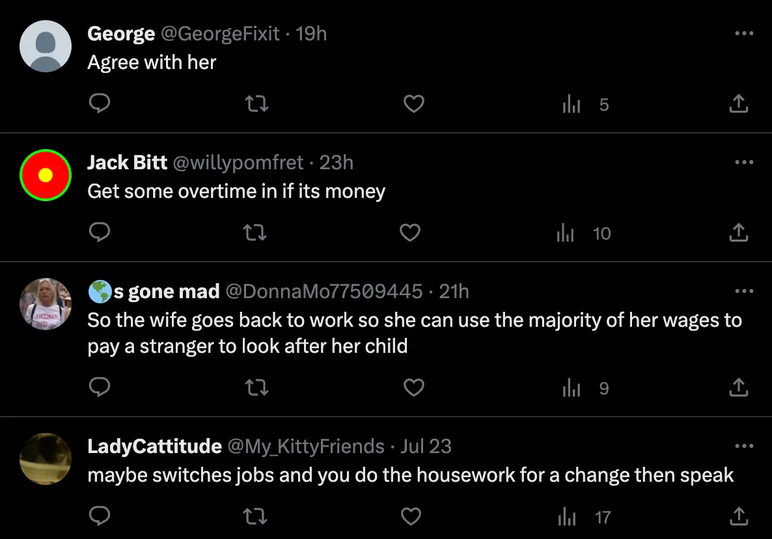Viewport: 772px width, 539px height.
Task: Expand more menu on LadyCattitude's tweet
Action: tap(743, 447)
